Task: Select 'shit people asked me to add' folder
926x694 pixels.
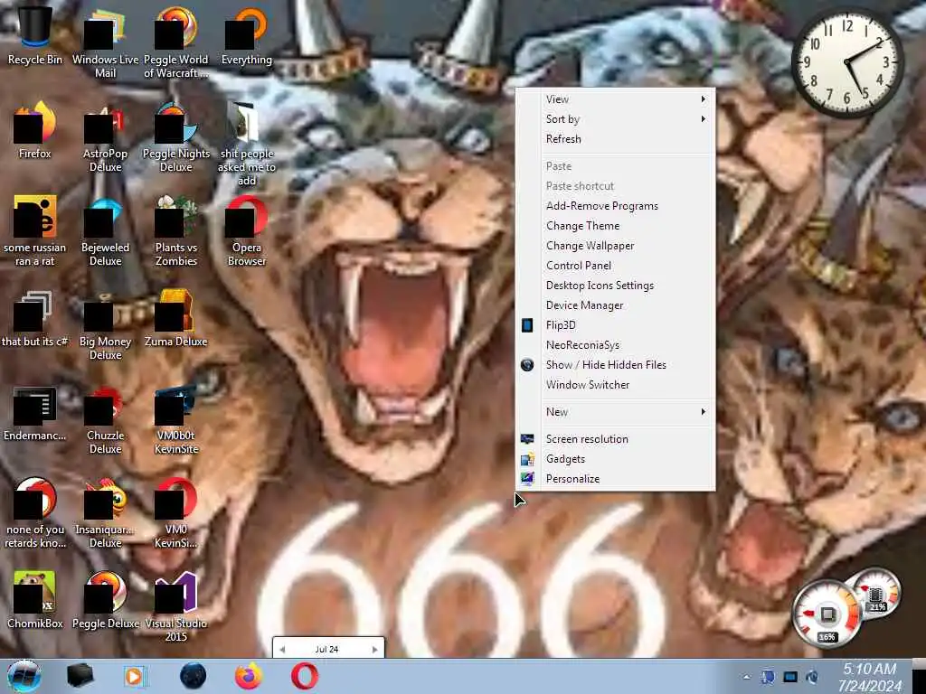Action: 247,143
